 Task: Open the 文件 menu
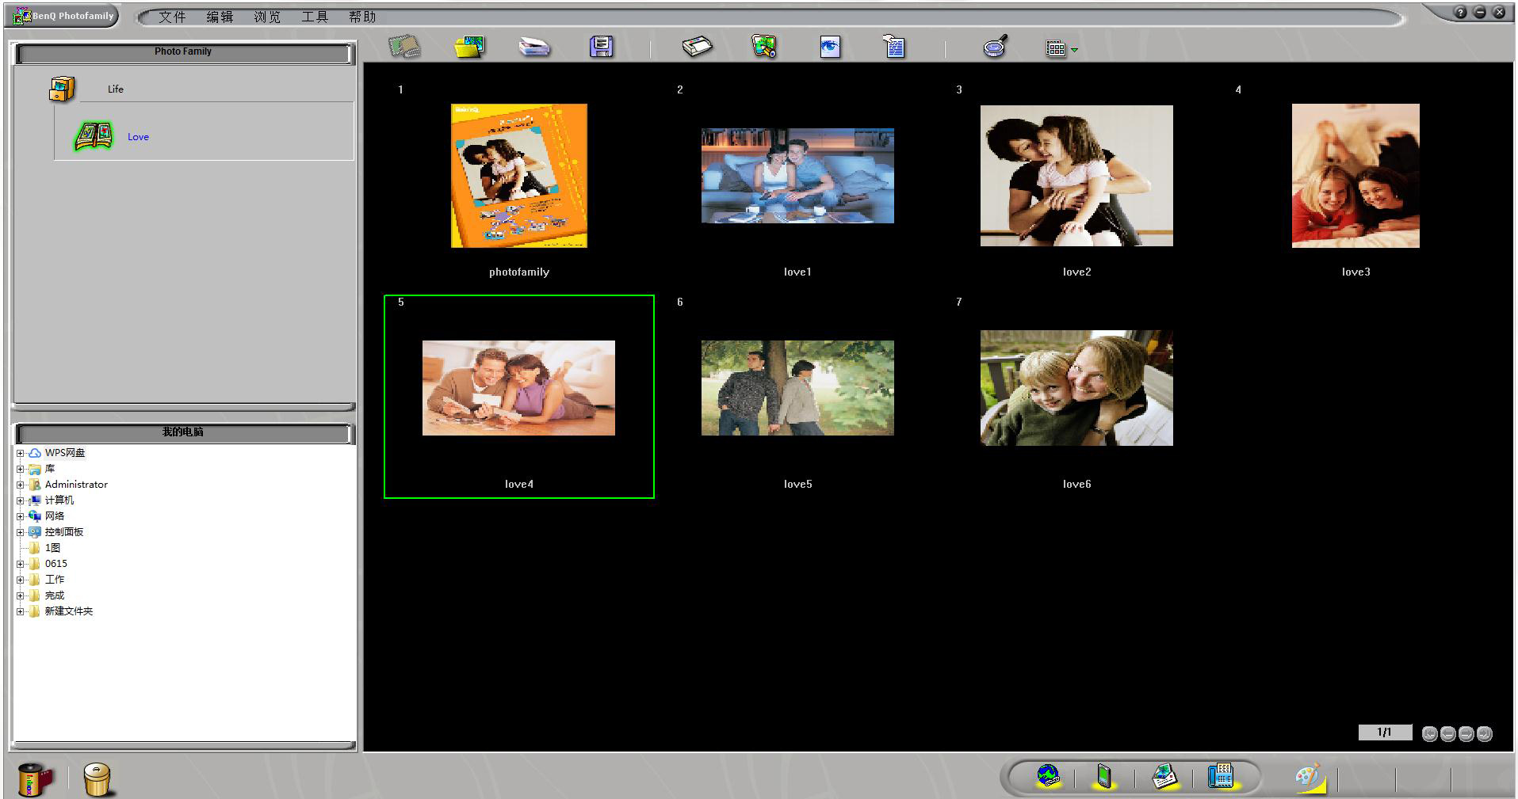click(x=172, y=17)
